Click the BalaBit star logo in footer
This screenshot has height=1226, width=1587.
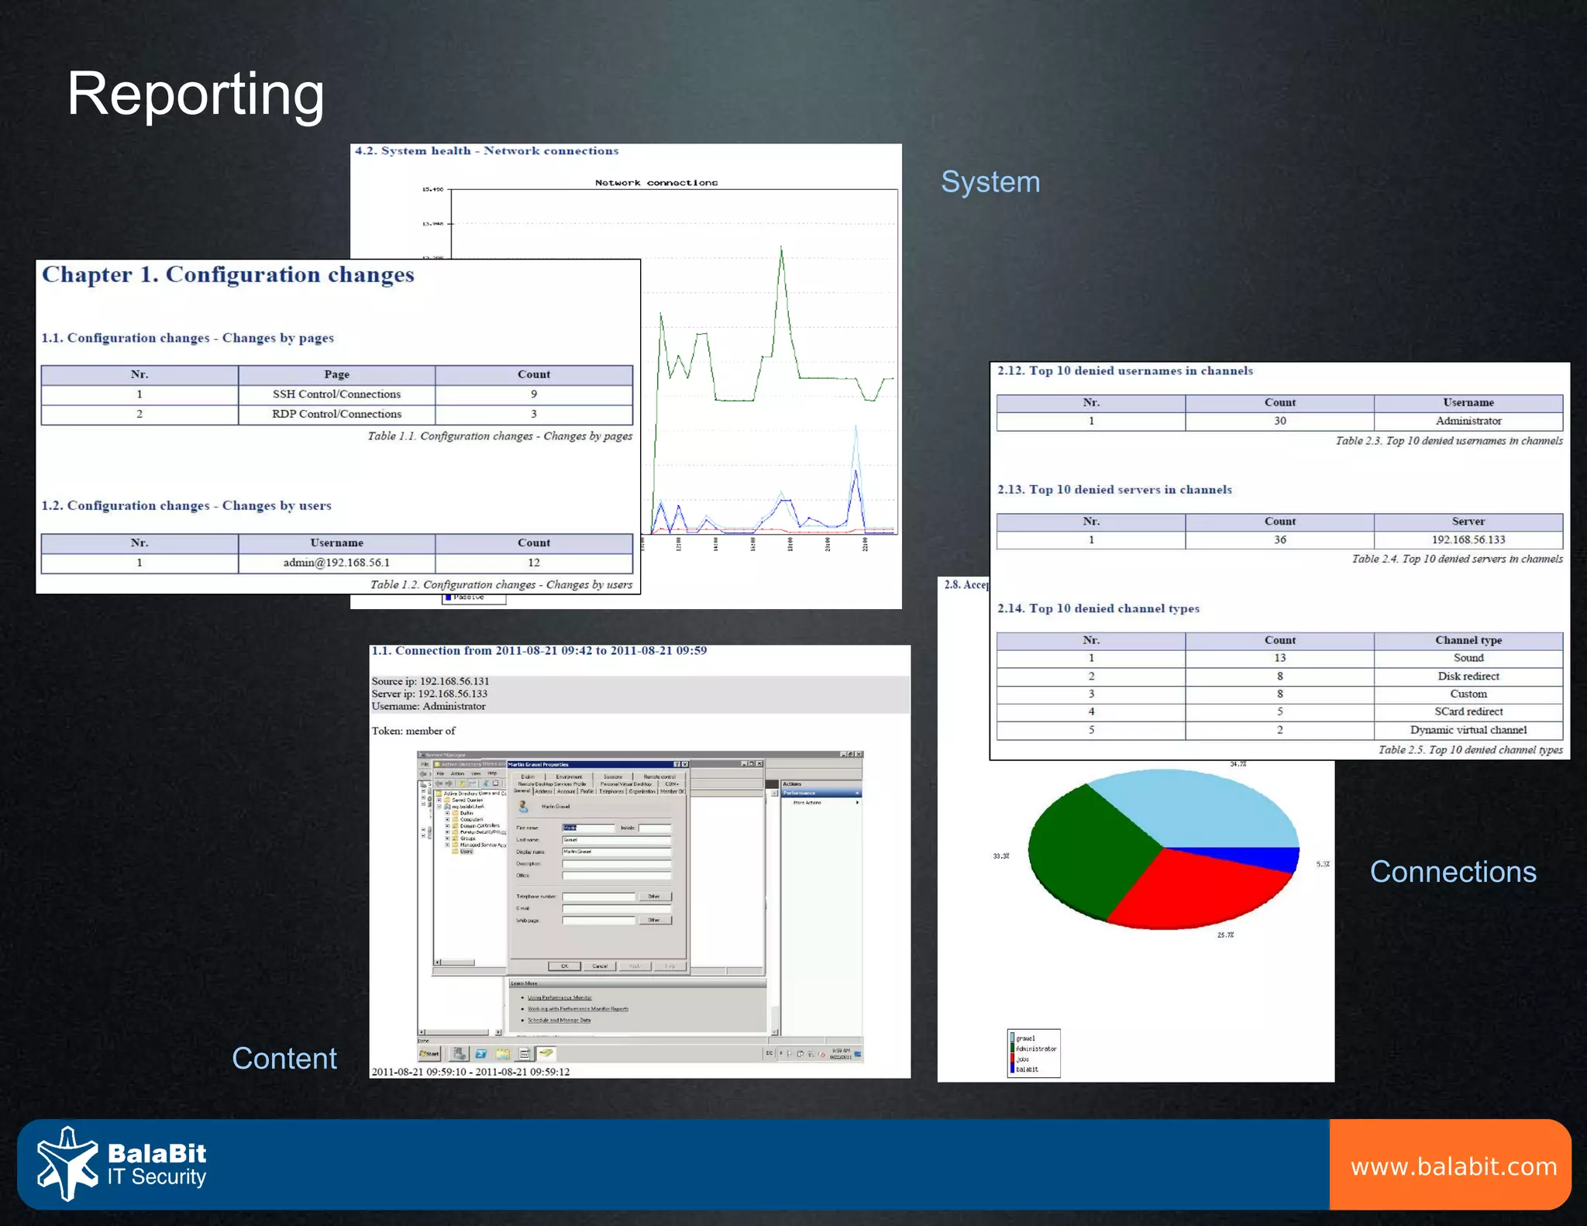tap(68, 1164)
